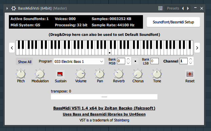Image resolution: width=211 pixels, height=131 pixels.
Task: Click the Sample Rate: 44100 Hz readout
Action: click(x=113, y=25)
